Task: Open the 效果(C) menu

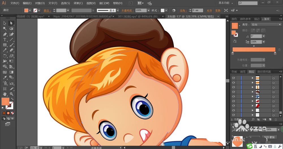Action: point(78,3)
